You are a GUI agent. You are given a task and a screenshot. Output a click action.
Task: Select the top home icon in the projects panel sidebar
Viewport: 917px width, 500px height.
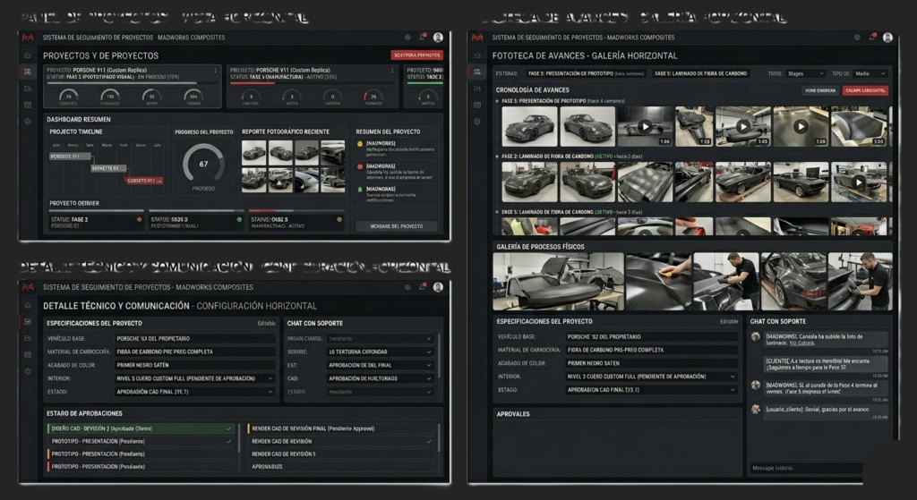click(28, 55)
